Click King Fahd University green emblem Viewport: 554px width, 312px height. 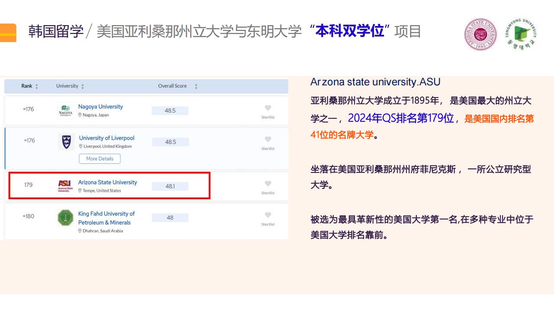coord(65,218)
